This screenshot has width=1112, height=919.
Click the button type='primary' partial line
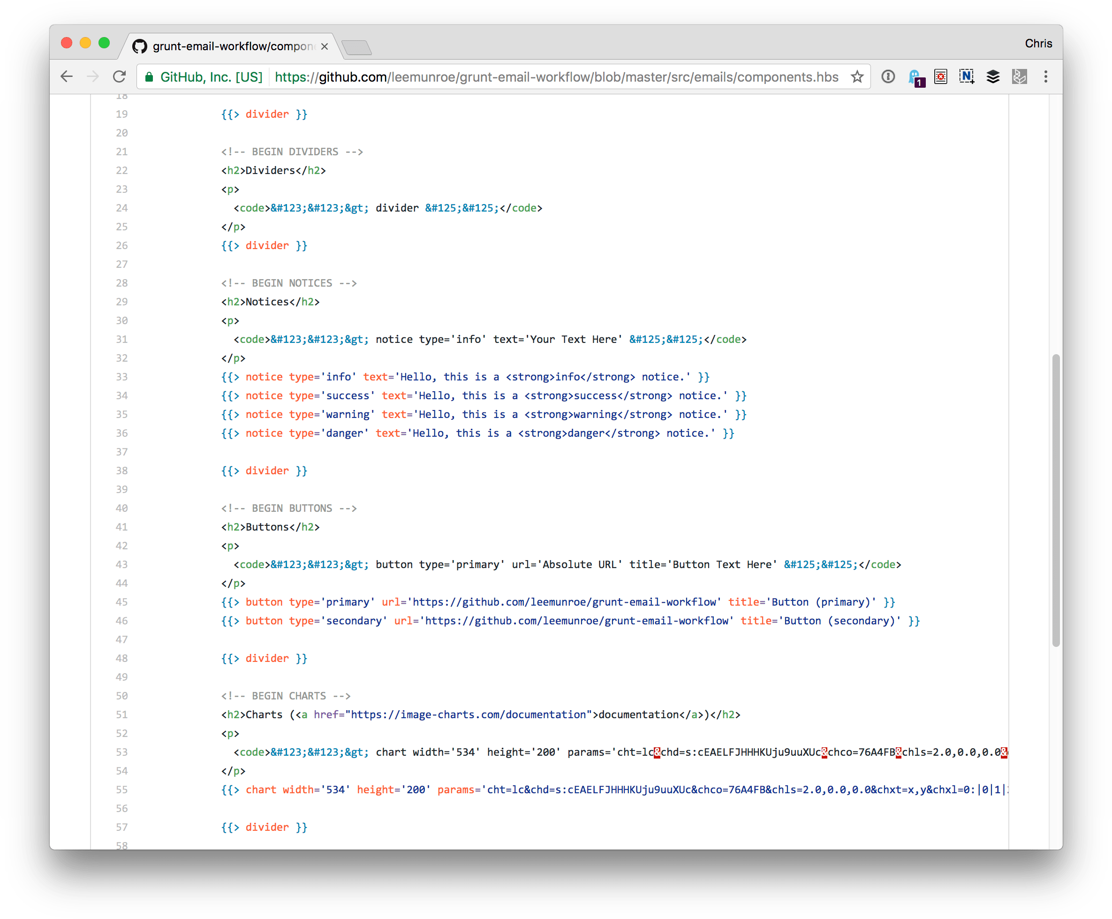(559, 602)
